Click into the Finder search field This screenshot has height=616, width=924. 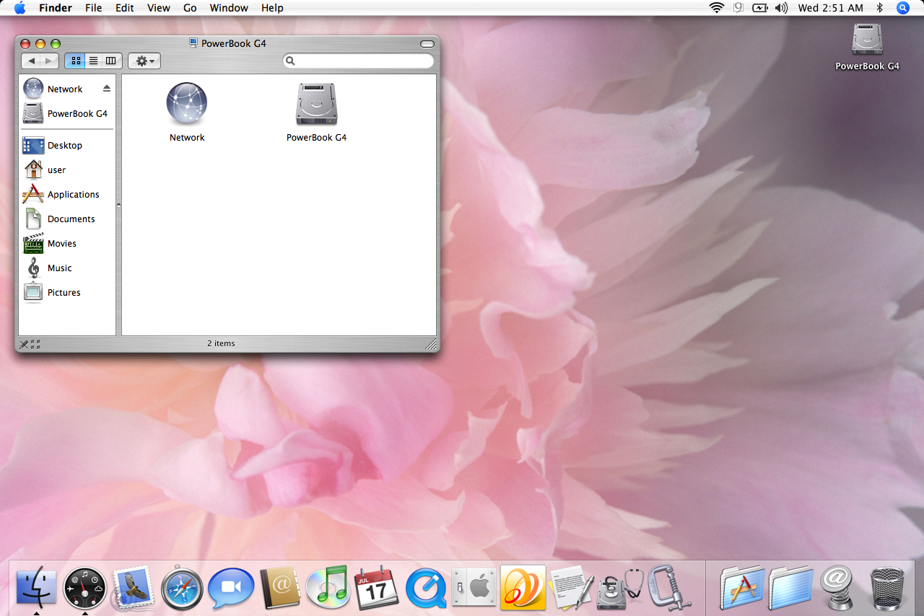[x=359, y=61]
